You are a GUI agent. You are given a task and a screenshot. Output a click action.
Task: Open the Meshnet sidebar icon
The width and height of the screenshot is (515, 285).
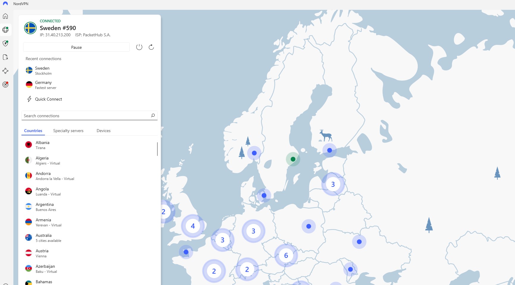pos(5,71)
